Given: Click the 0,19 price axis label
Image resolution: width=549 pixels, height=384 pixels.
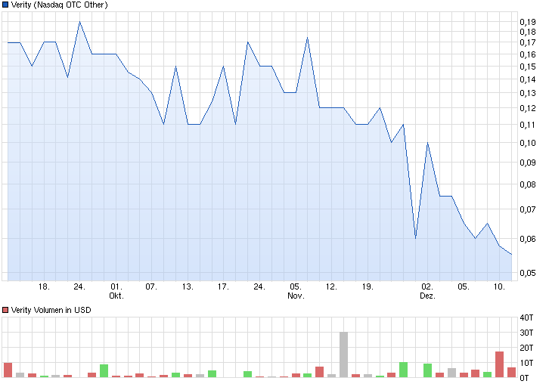Looking at the screenshot, I should pyautogui.click(x=528, y=22).
